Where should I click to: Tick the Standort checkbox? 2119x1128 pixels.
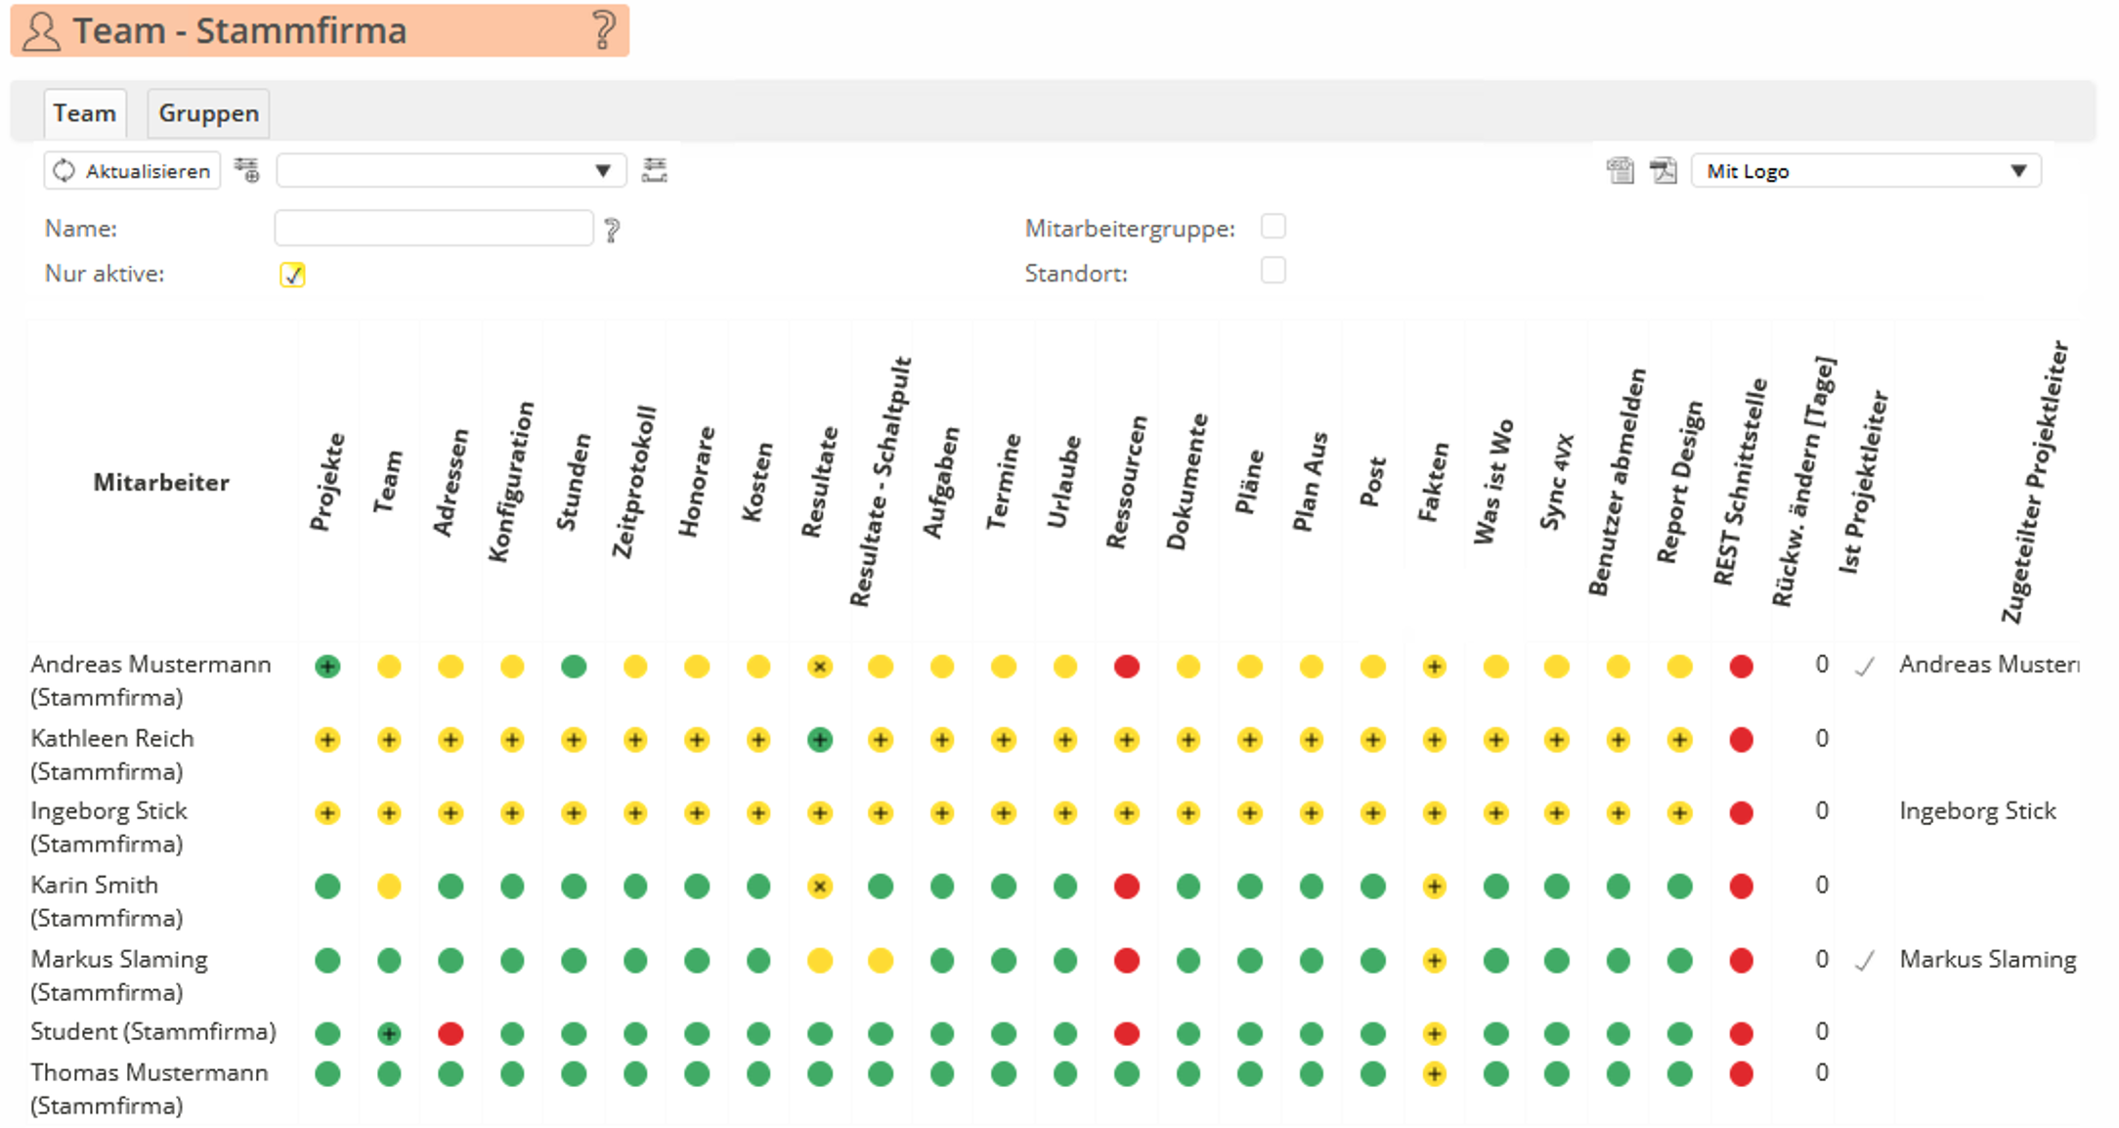click(1273, 271)
